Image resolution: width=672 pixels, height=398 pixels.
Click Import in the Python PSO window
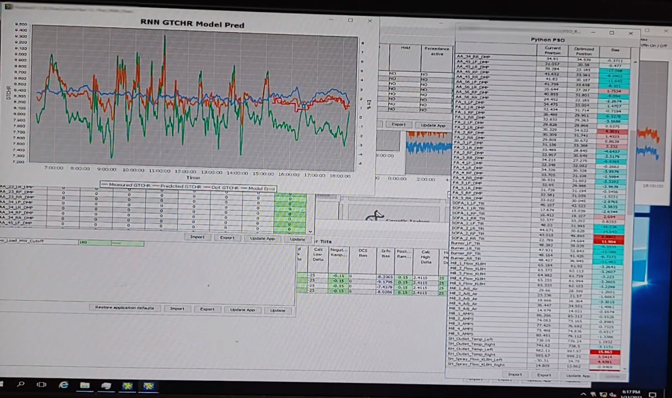515,374
